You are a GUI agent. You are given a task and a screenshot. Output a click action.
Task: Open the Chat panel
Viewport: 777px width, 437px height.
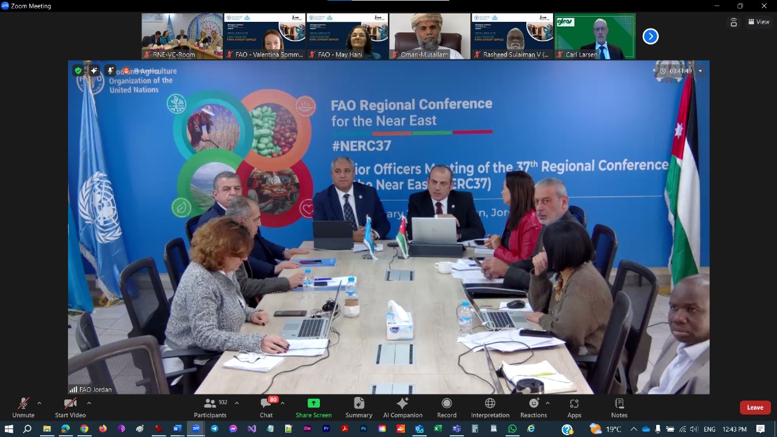pyautogui.click(x=266, y=408)
